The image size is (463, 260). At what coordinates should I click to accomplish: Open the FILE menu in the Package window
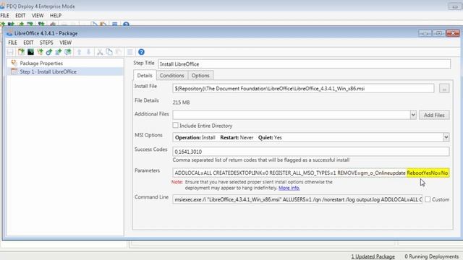[x=12, y=43]
